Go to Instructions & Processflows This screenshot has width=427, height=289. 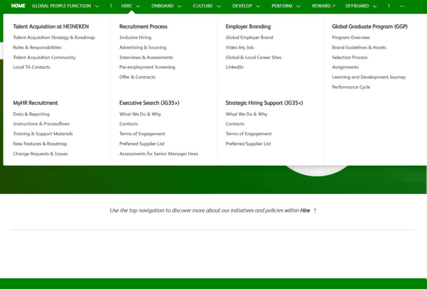[41, 124]
